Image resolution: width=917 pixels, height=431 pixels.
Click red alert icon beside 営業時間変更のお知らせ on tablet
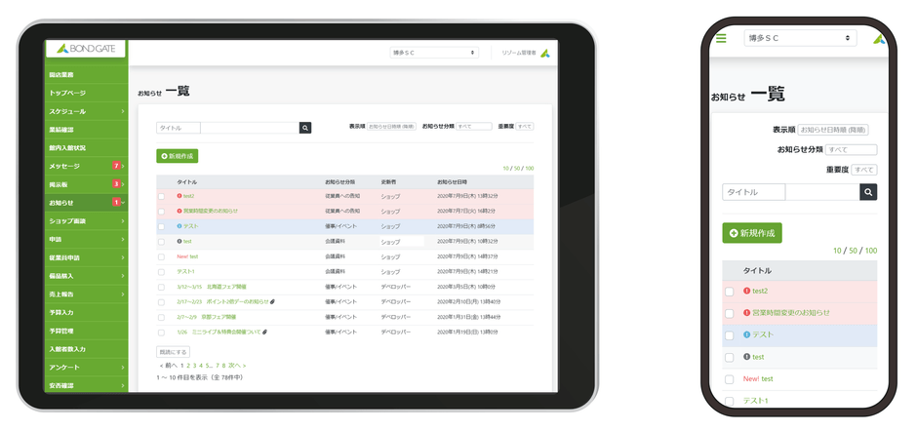click(179, 211)
